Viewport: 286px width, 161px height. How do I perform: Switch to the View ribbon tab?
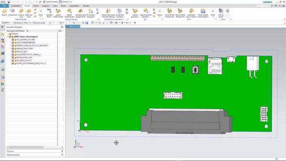point(55,6)
